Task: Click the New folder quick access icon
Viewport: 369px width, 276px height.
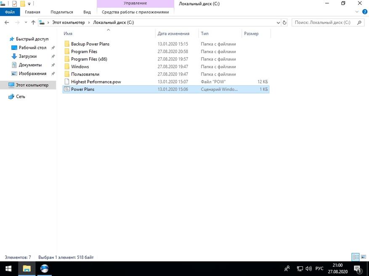Action: 23,3
